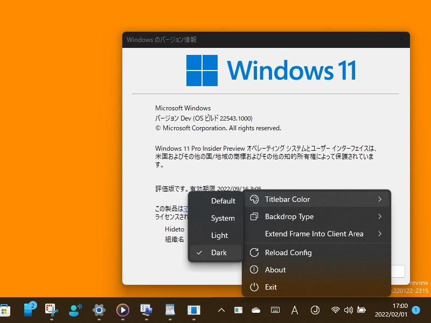
Task: Open Settings from the taskbar gear icon
Action: [x=99, y=310]
